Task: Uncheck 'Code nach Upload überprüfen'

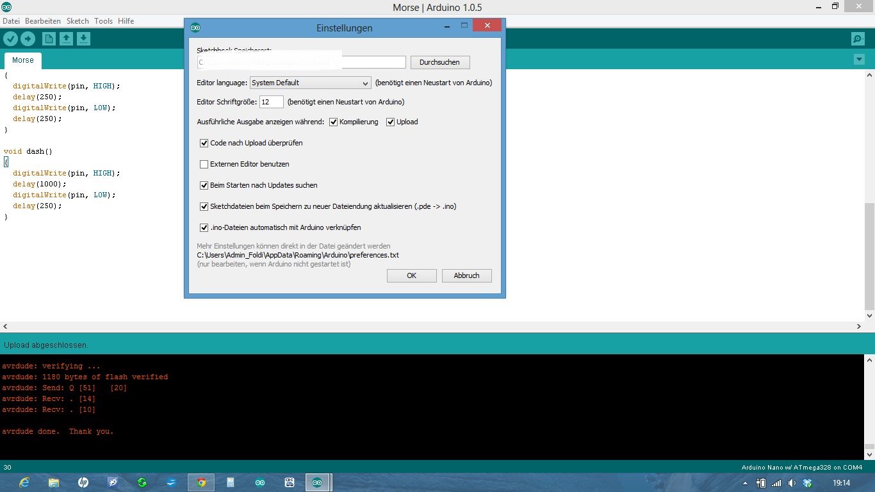Action: coord(204,143)
